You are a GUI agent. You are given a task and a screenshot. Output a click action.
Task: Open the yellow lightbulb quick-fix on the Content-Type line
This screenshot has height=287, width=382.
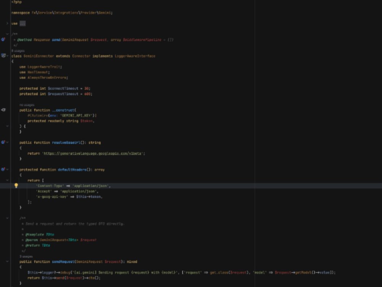[16, 186]
